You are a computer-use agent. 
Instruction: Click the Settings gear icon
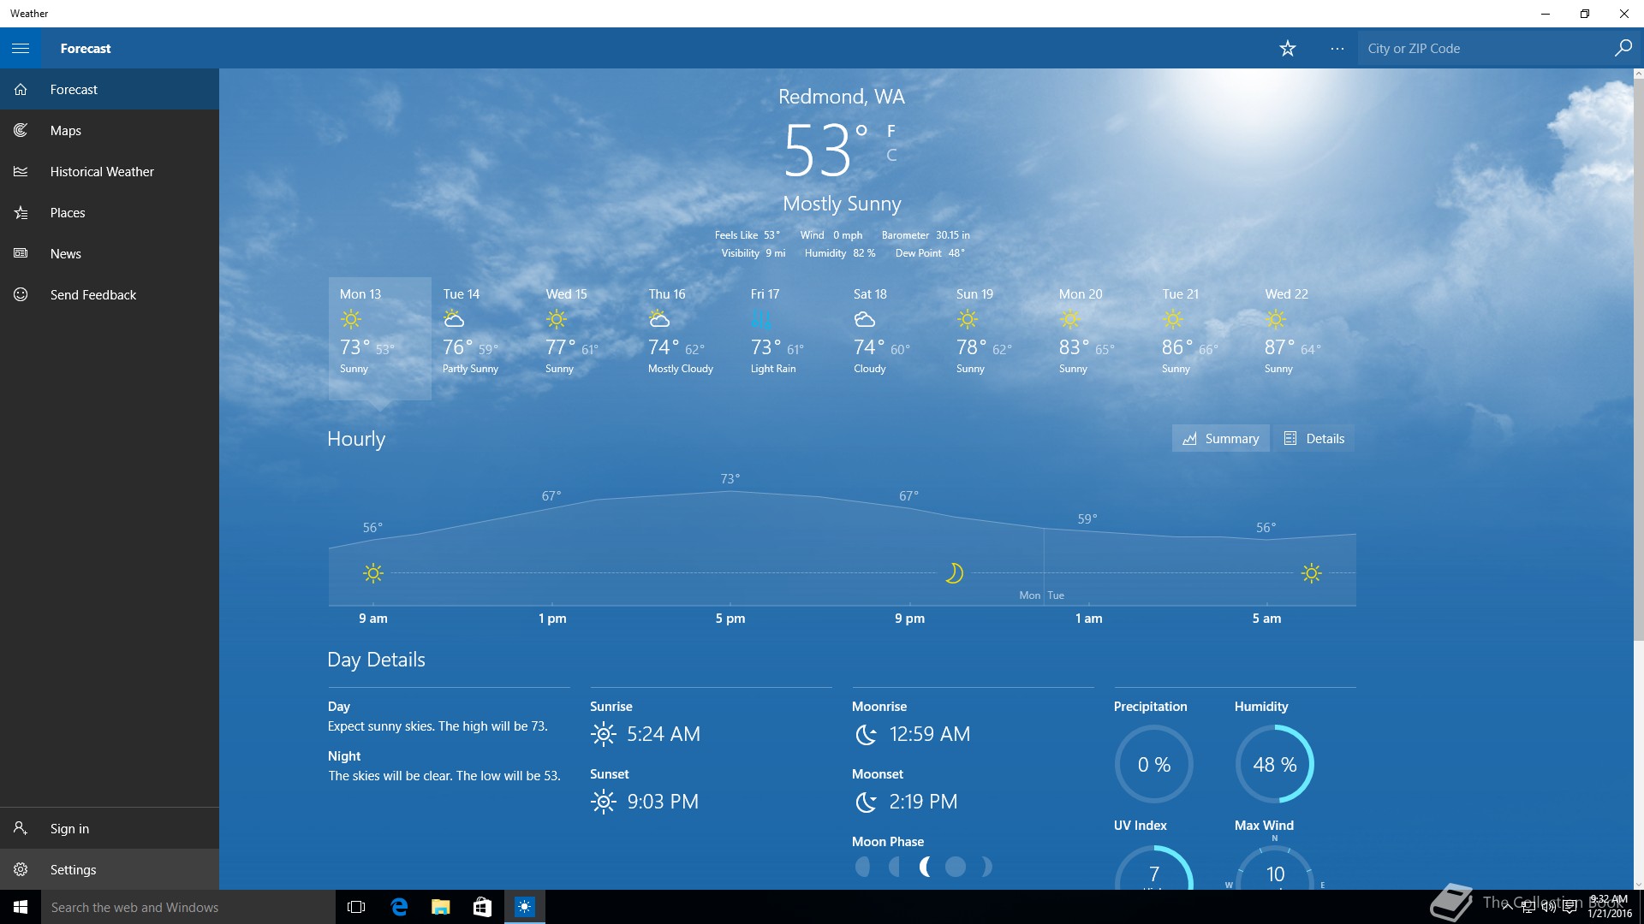pyautogui.click(x=21, y=869)
